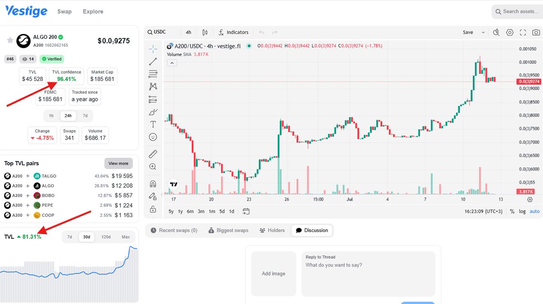Click the Save chart button
543x304 pixels.
click(x=468, y=32)
